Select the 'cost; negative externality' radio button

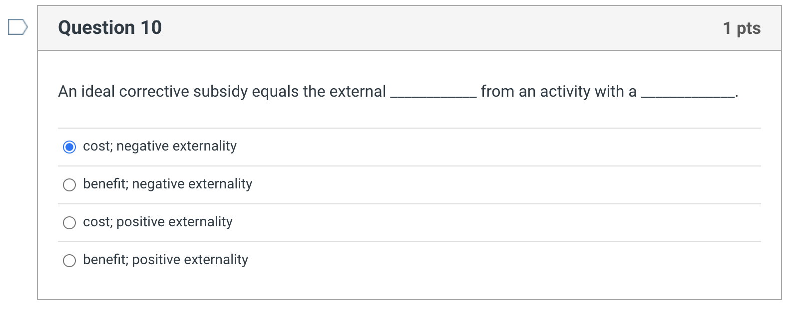click(70, 147)
